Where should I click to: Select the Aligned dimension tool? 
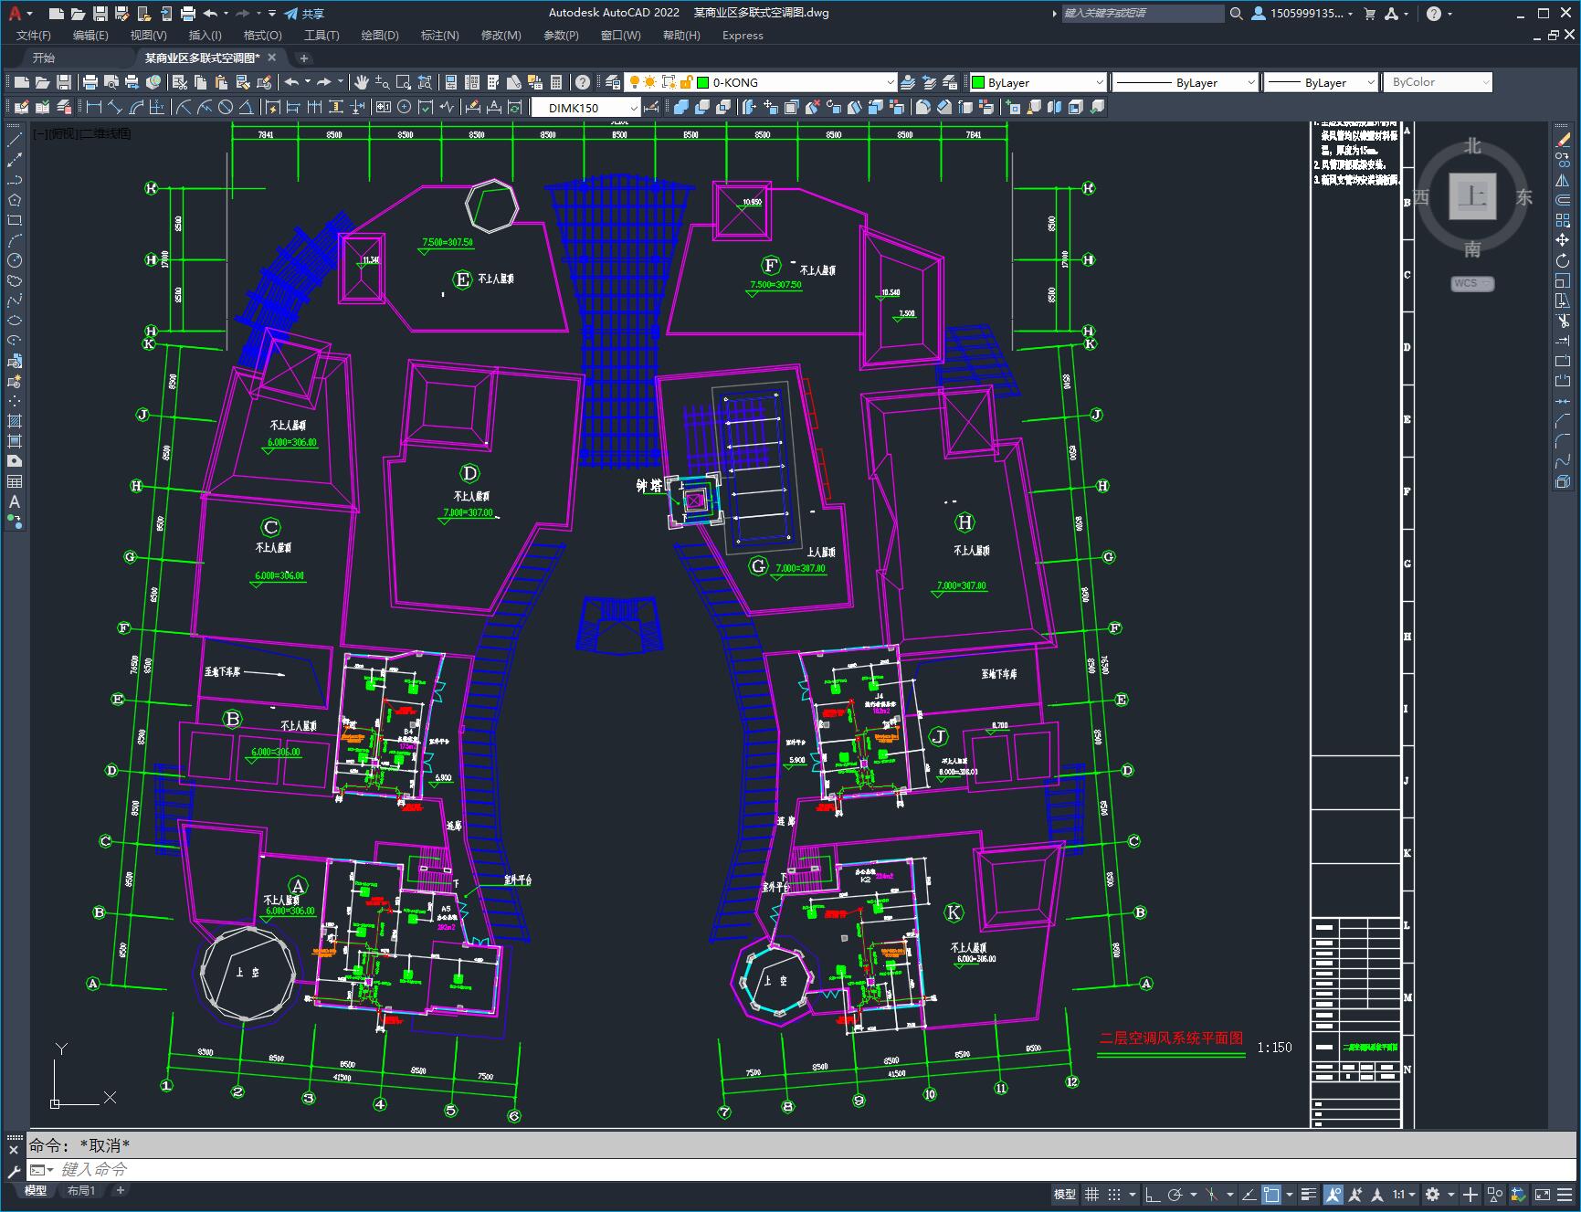[115, 107]
